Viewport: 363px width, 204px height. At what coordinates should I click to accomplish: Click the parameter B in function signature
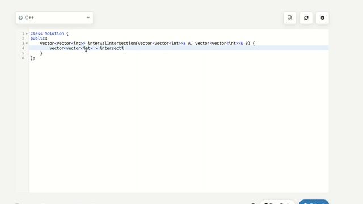click(247, 43)
